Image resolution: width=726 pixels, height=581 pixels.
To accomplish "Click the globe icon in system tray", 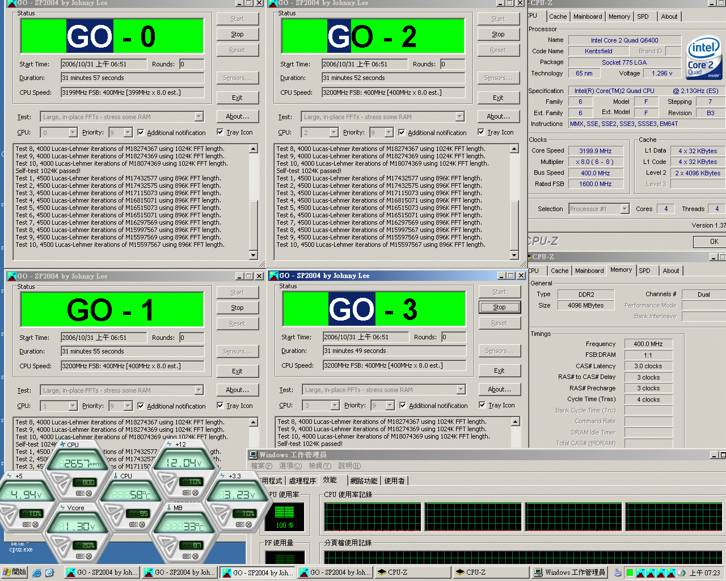I will click(682, 572).
